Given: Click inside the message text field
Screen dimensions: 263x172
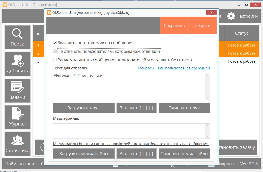Looking at the screenshot, I should click(x=129, y=87).
